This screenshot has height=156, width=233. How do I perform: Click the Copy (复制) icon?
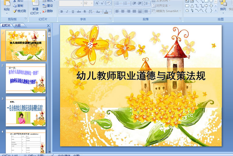pyautogui.click(x=15, y=6)
